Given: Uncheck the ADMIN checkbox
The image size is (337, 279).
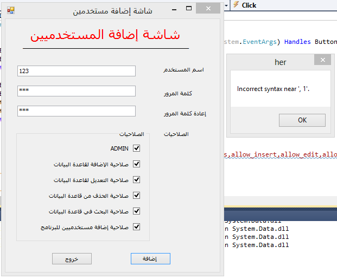Looking at the screenshot, I should [x=136, y=148].
